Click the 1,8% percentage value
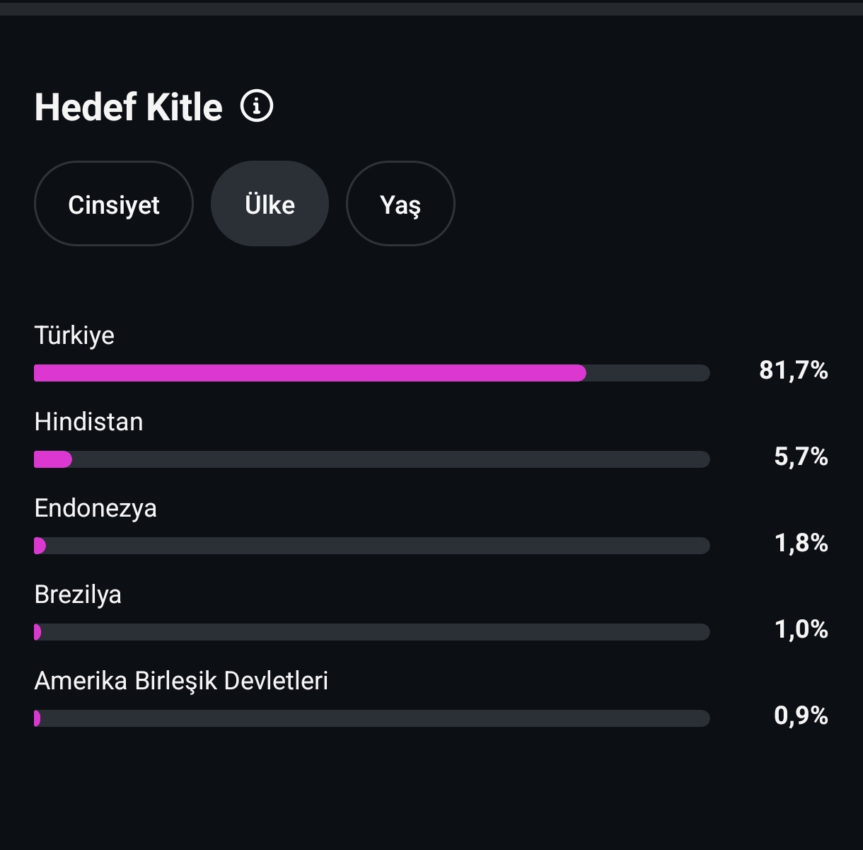 [x=801, y=543]
